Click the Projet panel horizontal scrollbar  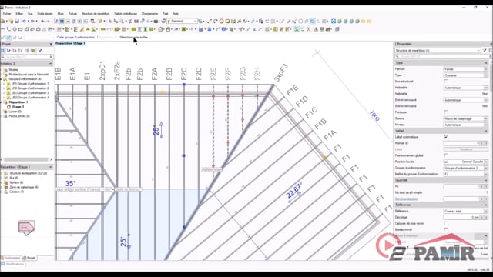pyautogui.click(x=26, y=159)
